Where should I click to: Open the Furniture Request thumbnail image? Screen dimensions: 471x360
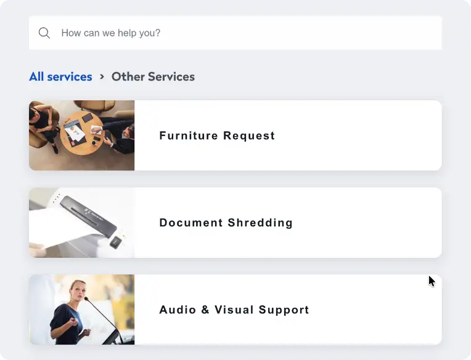tap(81, 135)
